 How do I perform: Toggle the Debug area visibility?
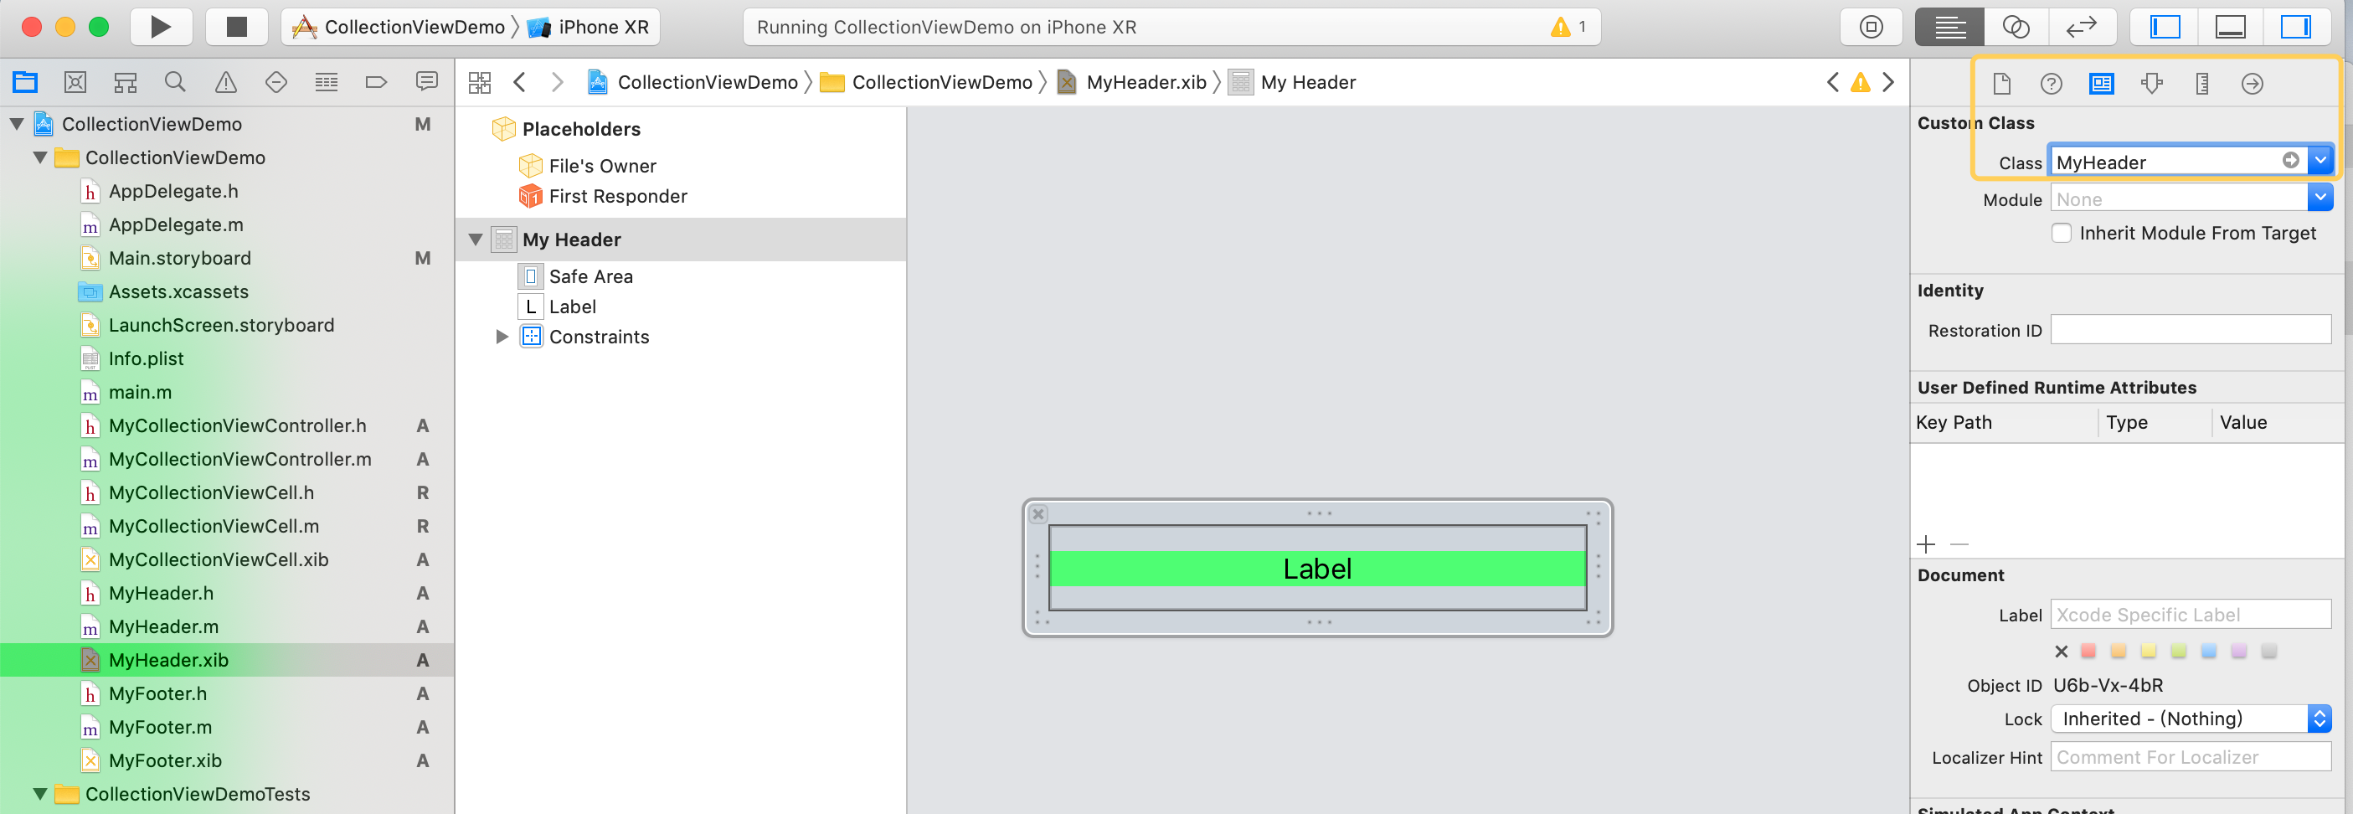(2231, 28)
